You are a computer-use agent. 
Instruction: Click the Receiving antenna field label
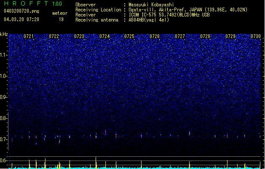coord(97,20)
